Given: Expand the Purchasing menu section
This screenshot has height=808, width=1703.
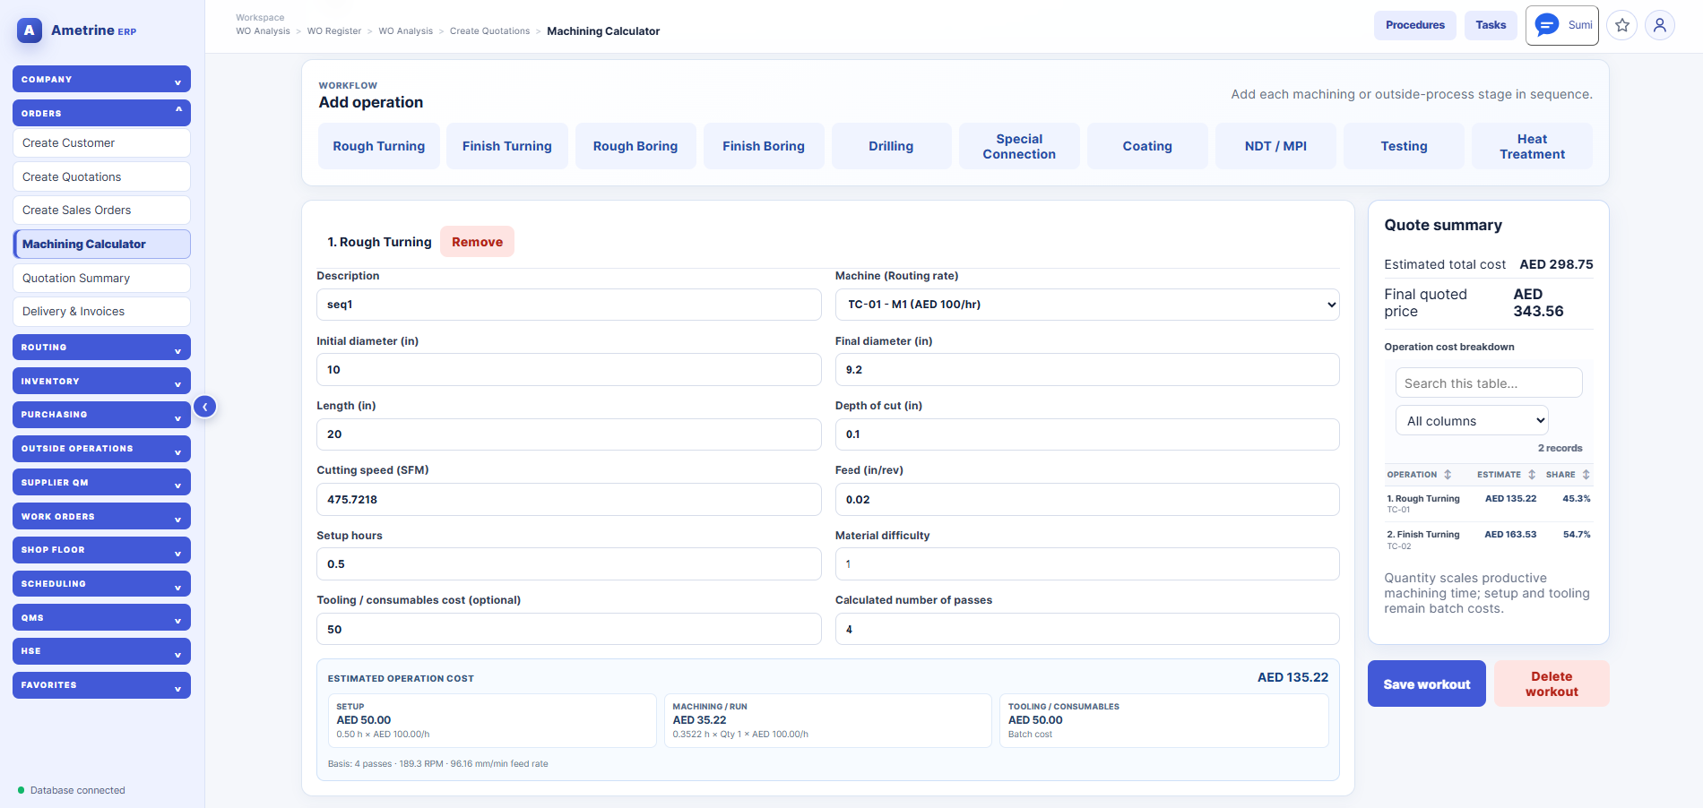Looking at the screenshot, I should point(101,415).
